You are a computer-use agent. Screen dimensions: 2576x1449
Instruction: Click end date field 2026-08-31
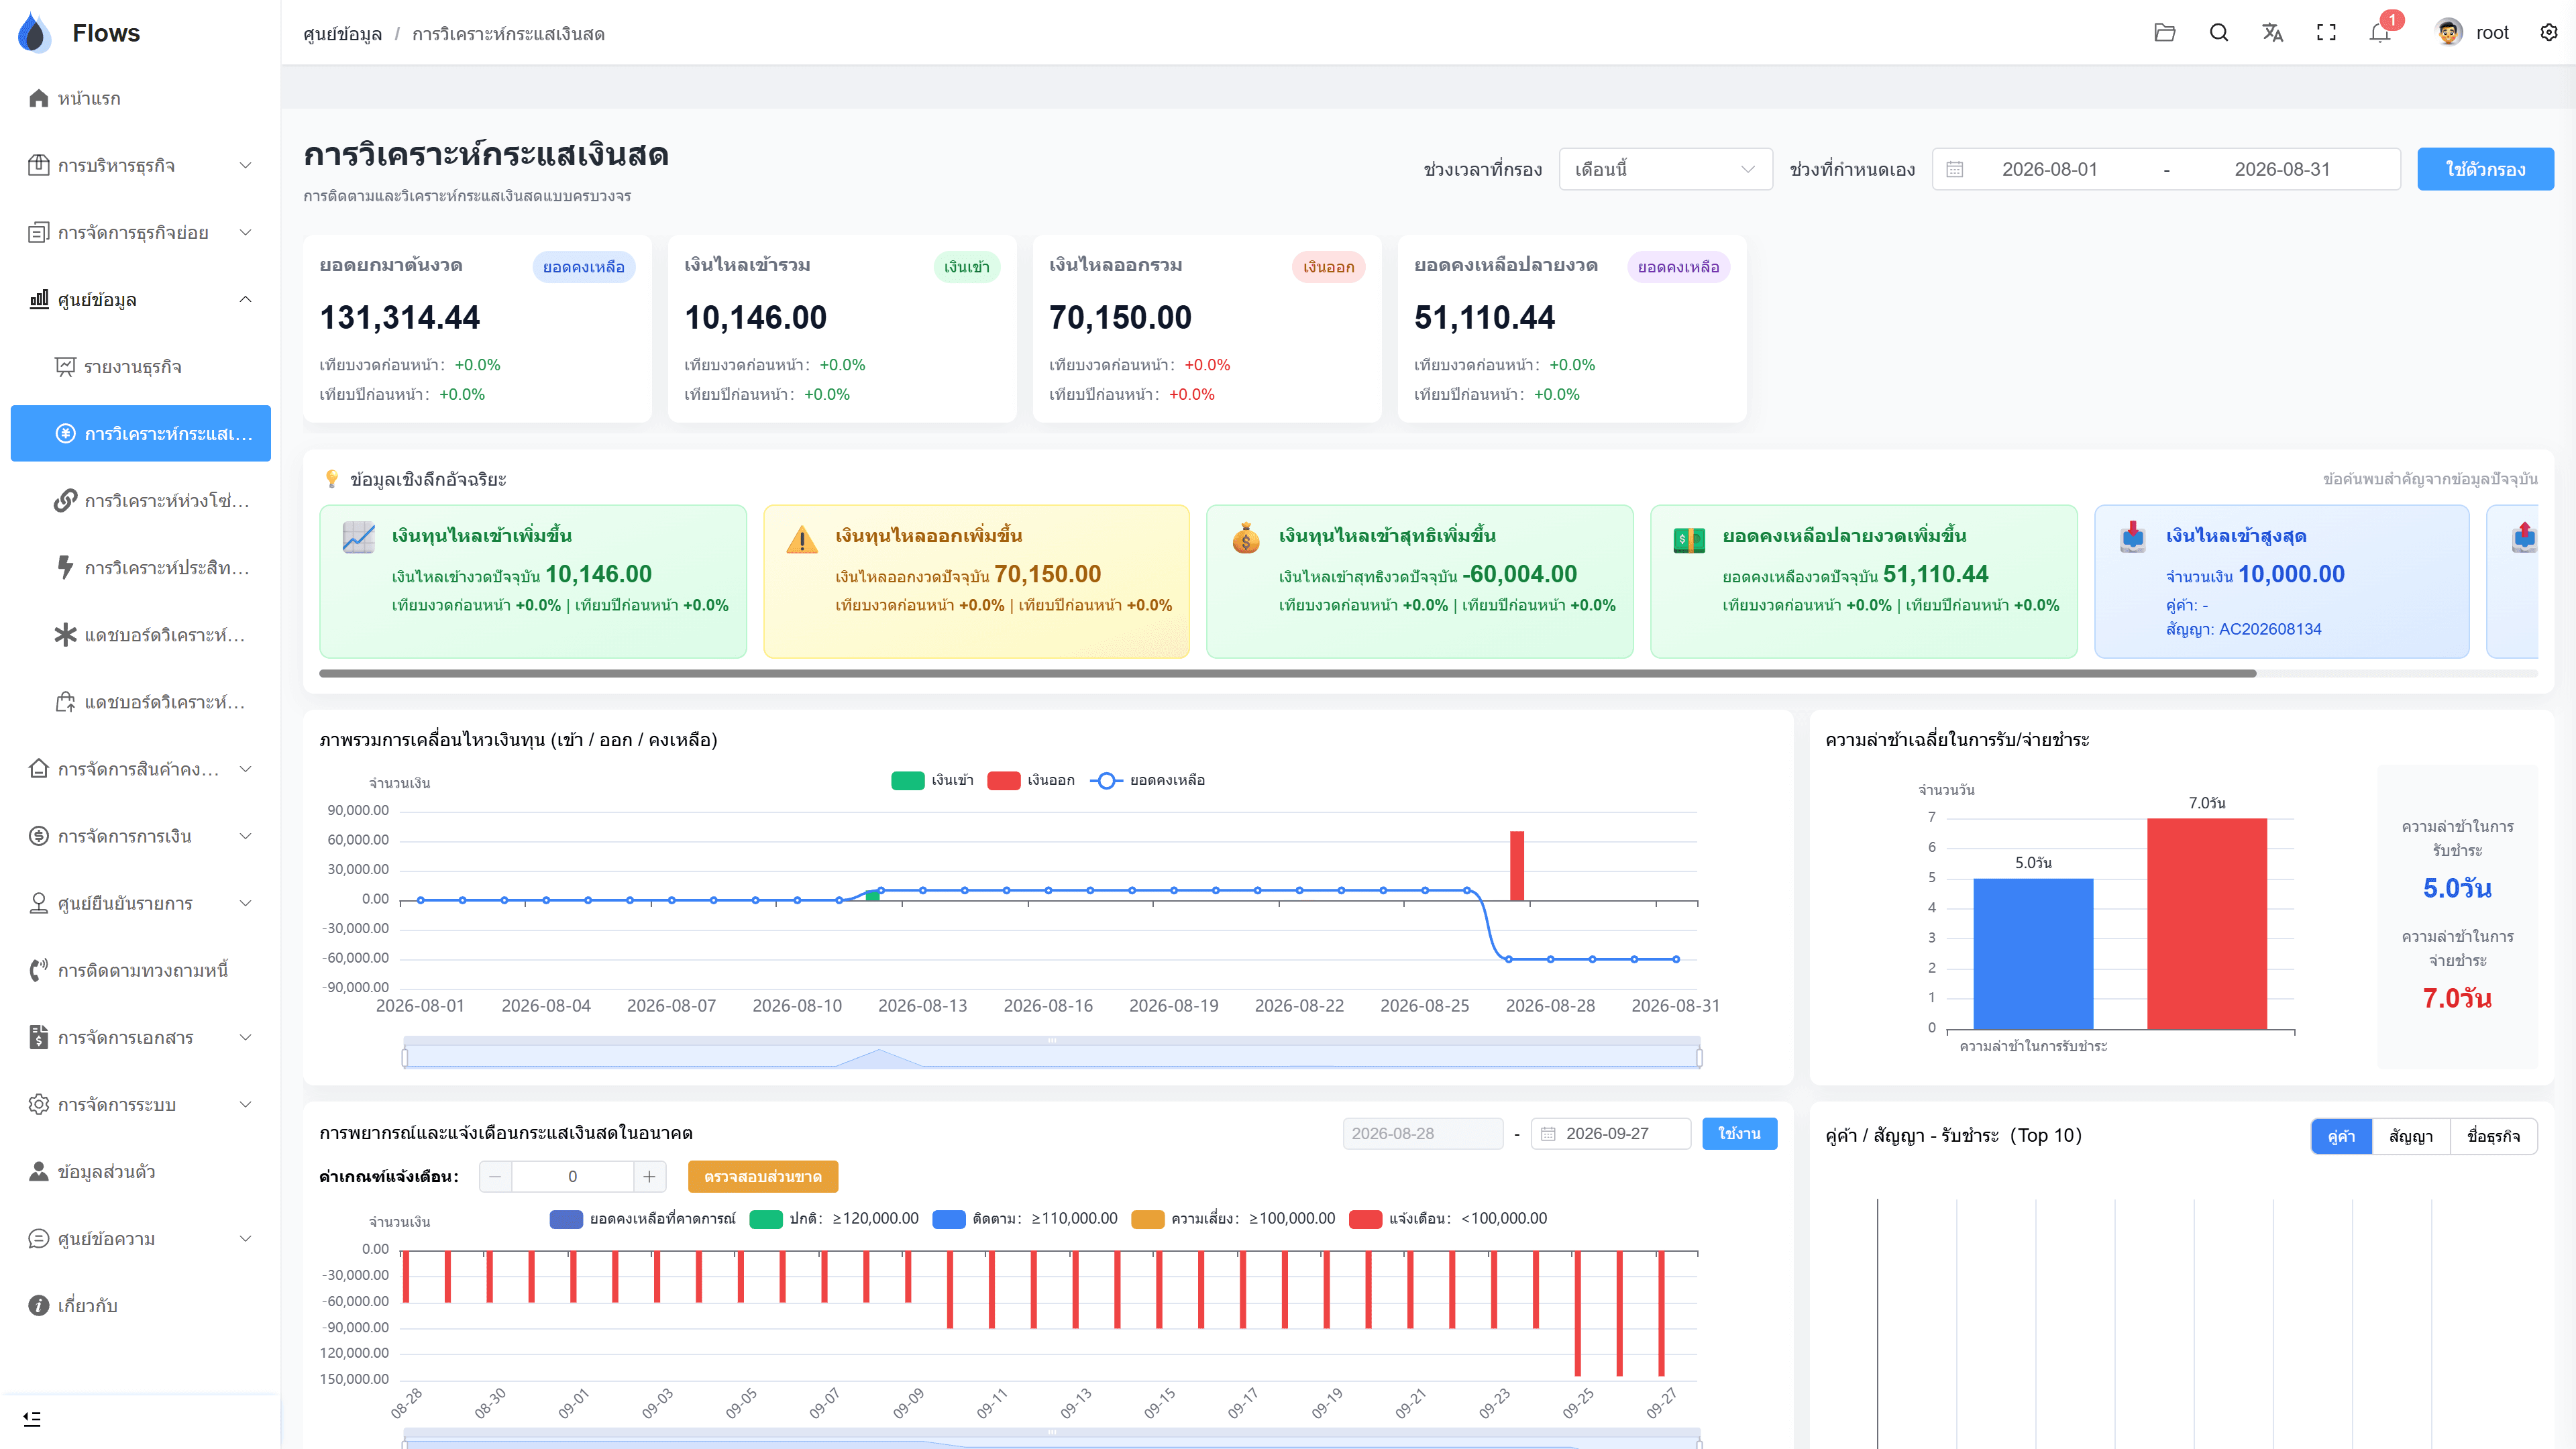tap(2282, 169)
